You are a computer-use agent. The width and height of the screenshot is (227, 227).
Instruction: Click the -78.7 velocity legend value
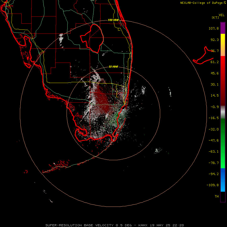214,163
